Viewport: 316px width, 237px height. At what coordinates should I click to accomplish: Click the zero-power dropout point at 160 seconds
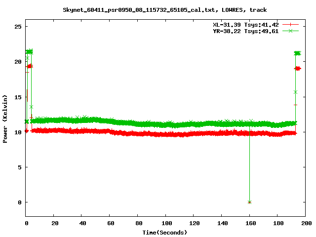point(249,202)
